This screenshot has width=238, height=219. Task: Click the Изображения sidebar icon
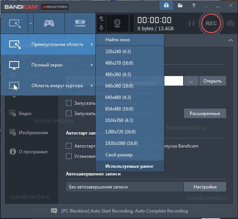pos(13,132)
